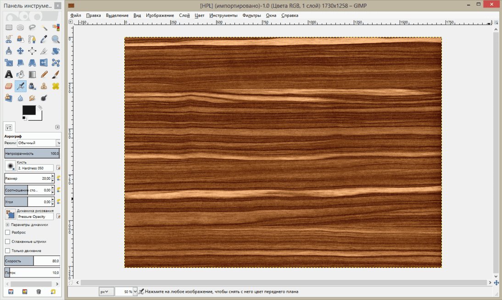Pick the Zoom magnifier tool
The image size is (502, 300).
[56, 39]
